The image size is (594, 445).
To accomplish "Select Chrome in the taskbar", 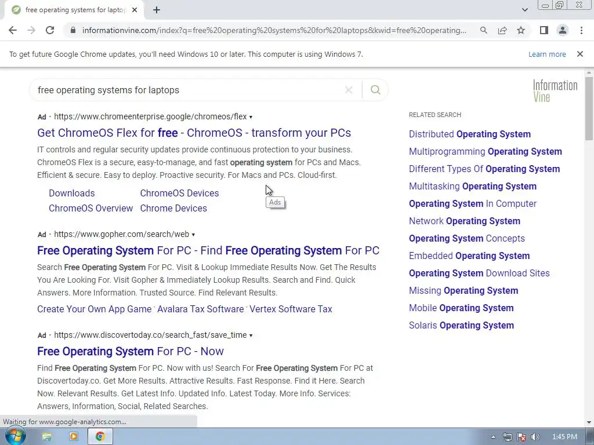I will click(100, 437).
